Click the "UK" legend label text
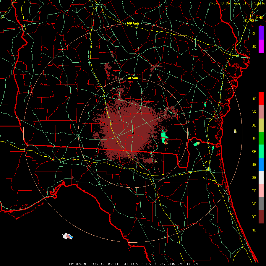 pyautogui.click(x=254, y=46)
